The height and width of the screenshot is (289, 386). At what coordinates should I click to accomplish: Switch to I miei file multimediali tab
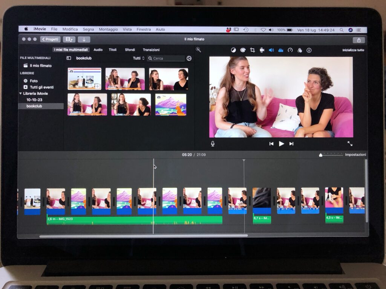click(x=71, y=50)
